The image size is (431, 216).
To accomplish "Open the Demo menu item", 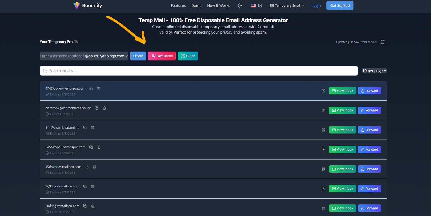I will pyautogui.click(x=196, y=5).
